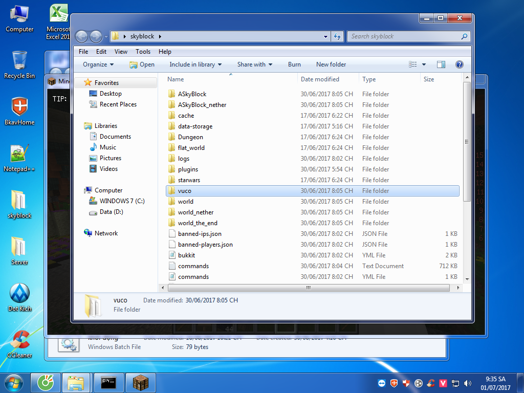Launch Dot Kich desktop shortcut
Viewport: 524px width, 393px height.
pyautogui.click(x=19, y=297)
